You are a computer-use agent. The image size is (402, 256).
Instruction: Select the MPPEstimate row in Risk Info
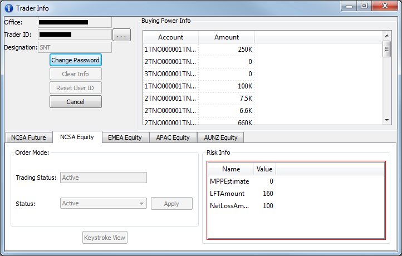coord(241,181)
